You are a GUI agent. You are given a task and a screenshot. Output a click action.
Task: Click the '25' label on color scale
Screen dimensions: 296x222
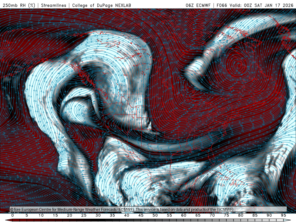[x=84, y=215]
